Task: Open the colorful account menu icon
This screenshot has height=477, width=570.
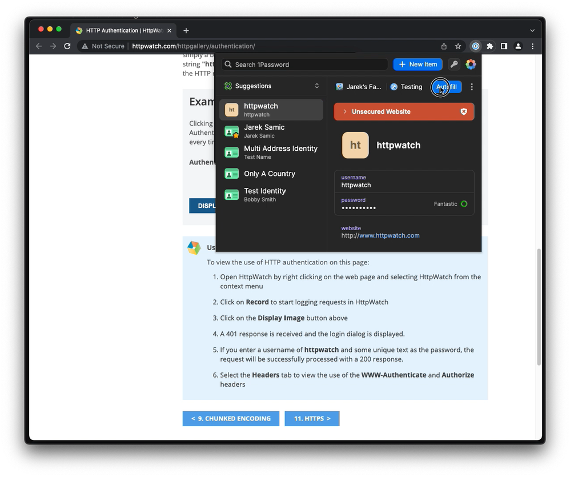Action: (x=471, y=65)
